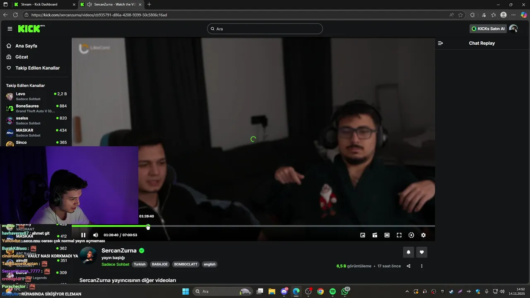
Task: Refresh the page
Action: pos(15,15)
